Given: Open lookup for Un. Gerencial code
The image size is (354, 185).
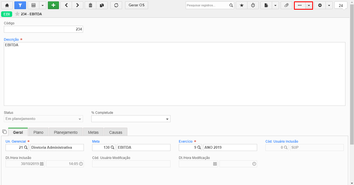Looking at the screenshot, I should [x=26, y=148].
